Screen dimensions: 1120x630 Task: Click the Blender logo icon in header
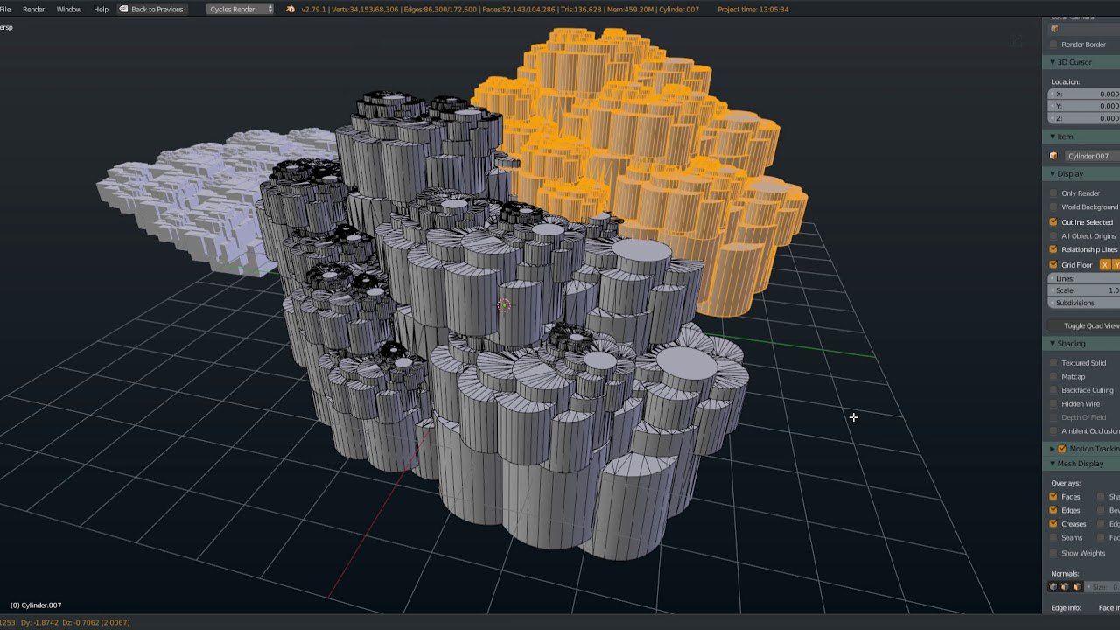pyautogui.click(x=290, y=9)
